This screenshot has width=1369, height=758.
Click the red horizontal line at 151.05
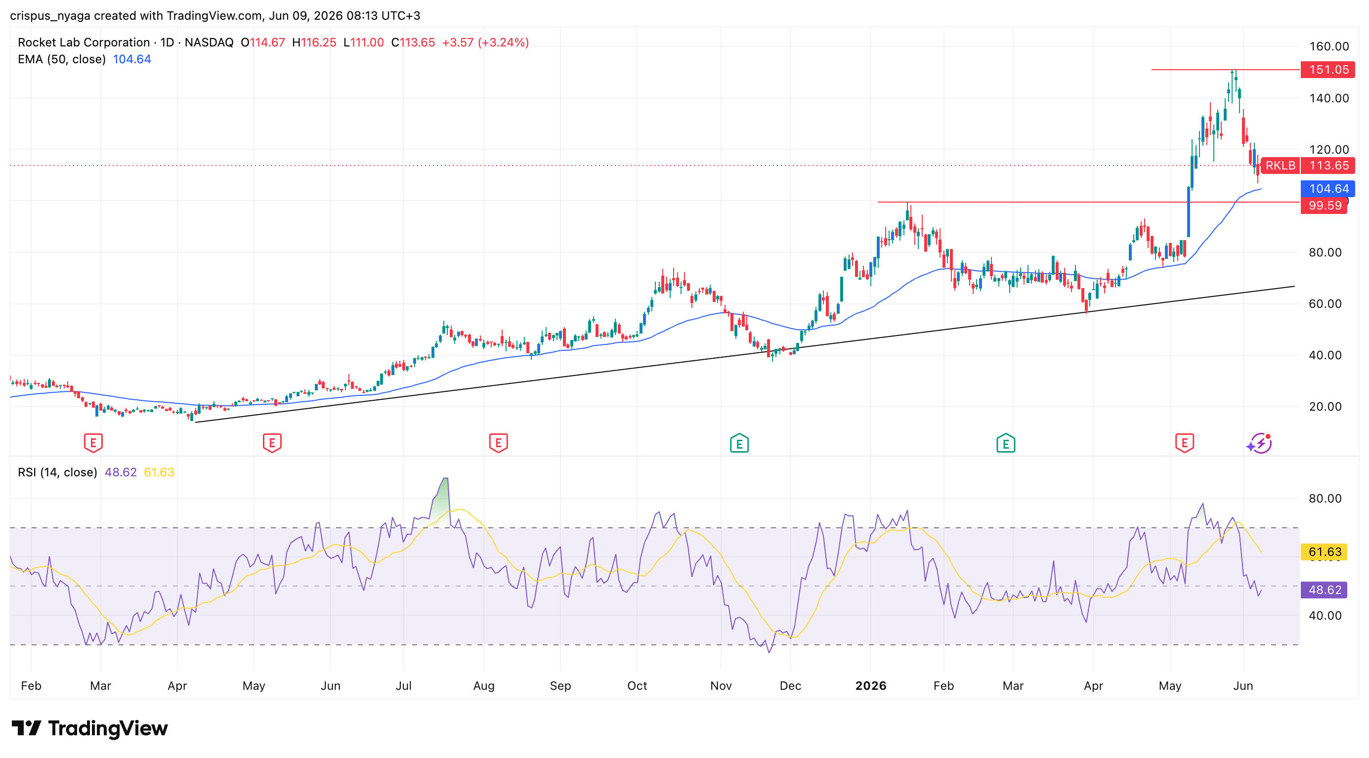[x=1225, y=70]
